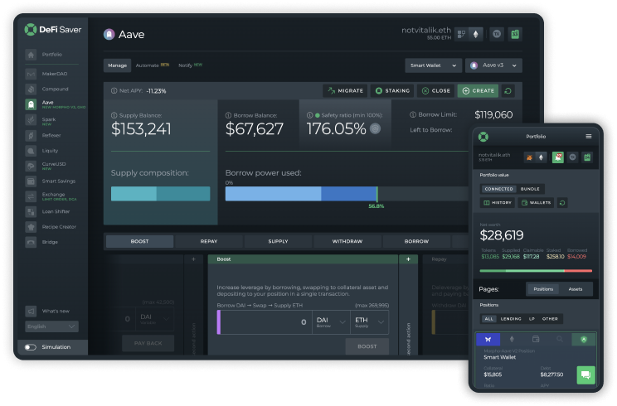617x406 pixels.
Task: Filter mobile positions by LENDING
Action: coord(511,319)
